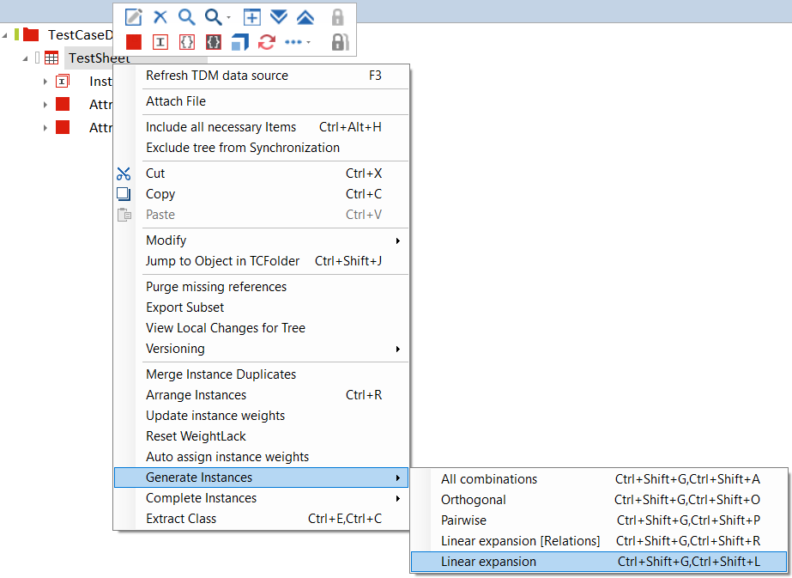Select the TestSheet item in tree
This screenshot has width=792, height=578.
[x=99, y=58]
